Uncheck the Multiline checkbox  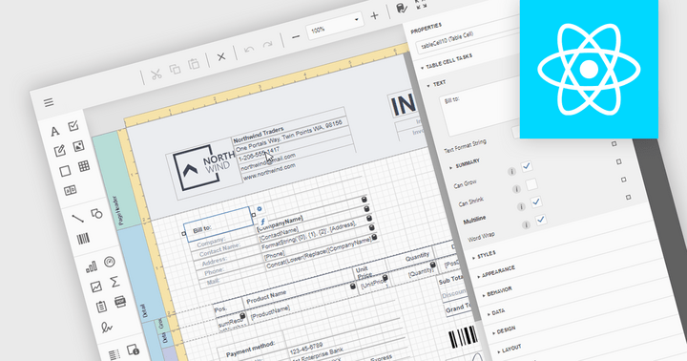tap(536, 202)
